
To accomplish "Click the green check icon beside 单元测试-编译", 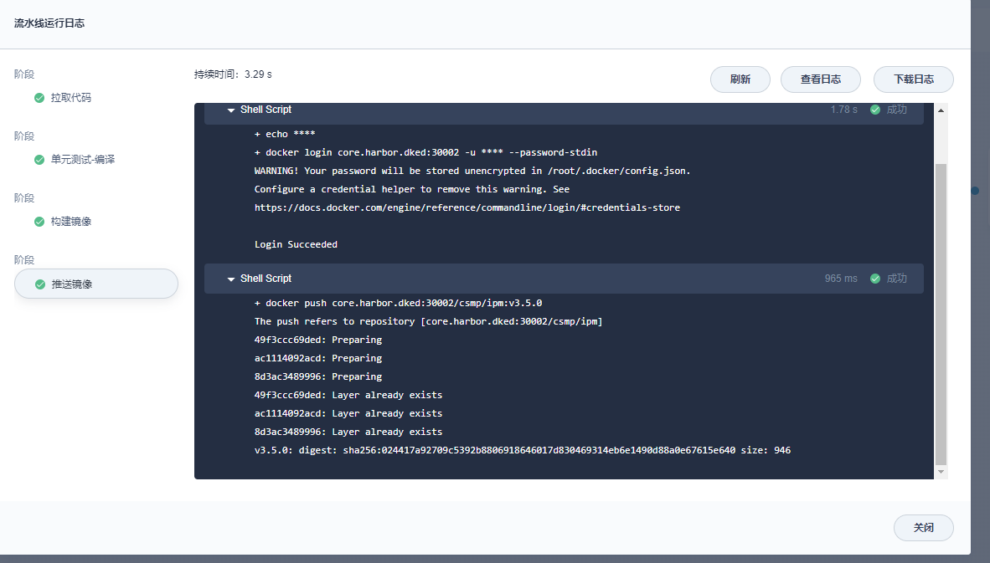I will tap(39, 160).
